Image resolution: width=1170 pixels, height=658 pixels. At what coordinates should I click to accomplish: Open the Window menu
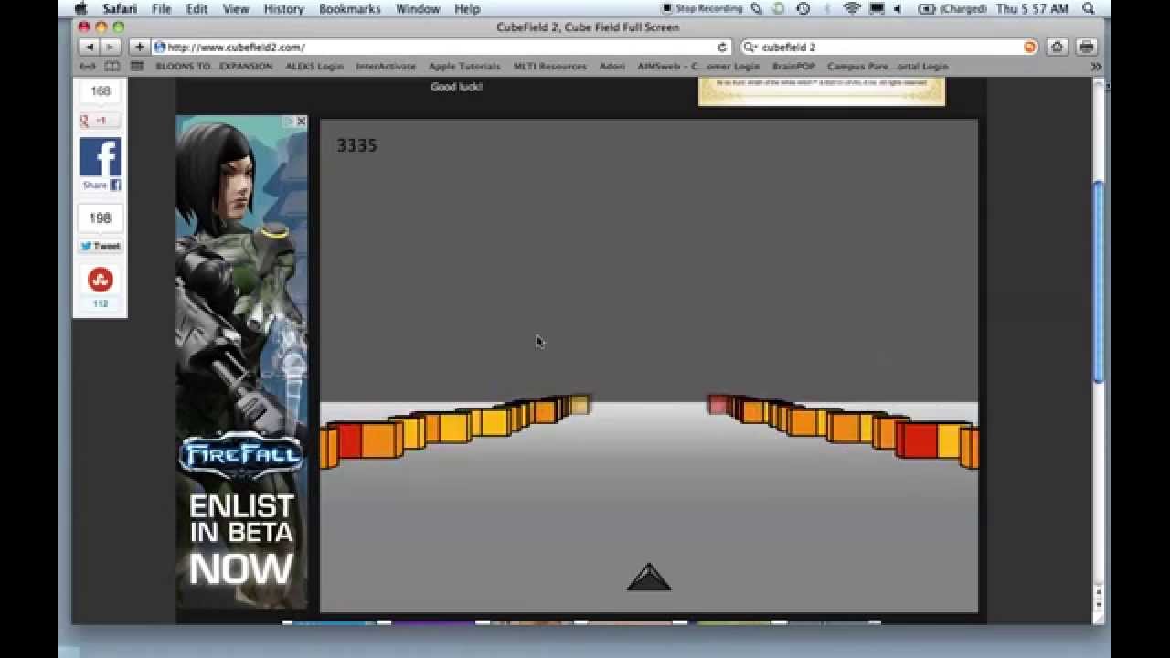(x=418, y=9)
